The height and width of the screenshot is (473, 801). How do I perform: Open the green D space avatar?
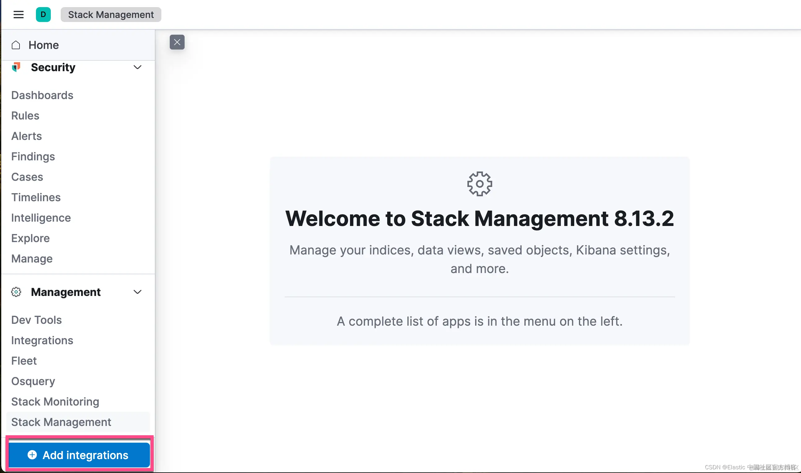click(43, 15)
